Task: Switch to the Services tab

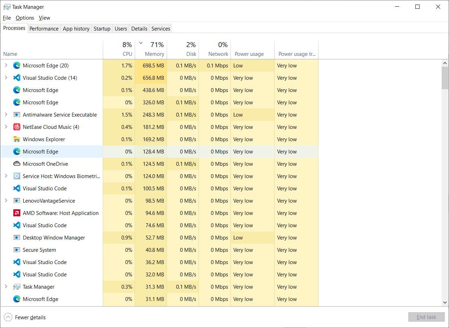Action: tap(161, 28)
